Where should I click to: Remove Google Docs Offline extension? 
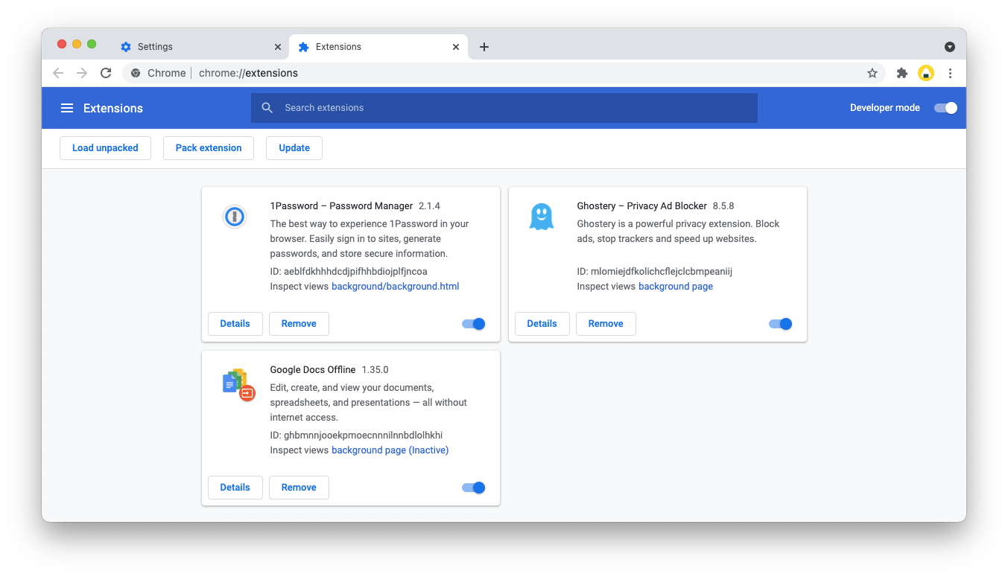click(299, 488)
